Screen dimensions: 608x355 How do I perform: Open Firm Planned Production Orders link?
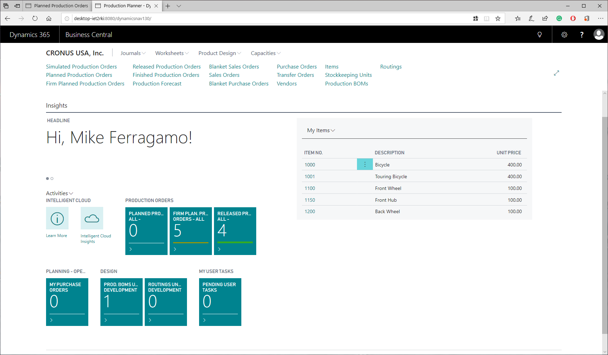click(85, 83)
